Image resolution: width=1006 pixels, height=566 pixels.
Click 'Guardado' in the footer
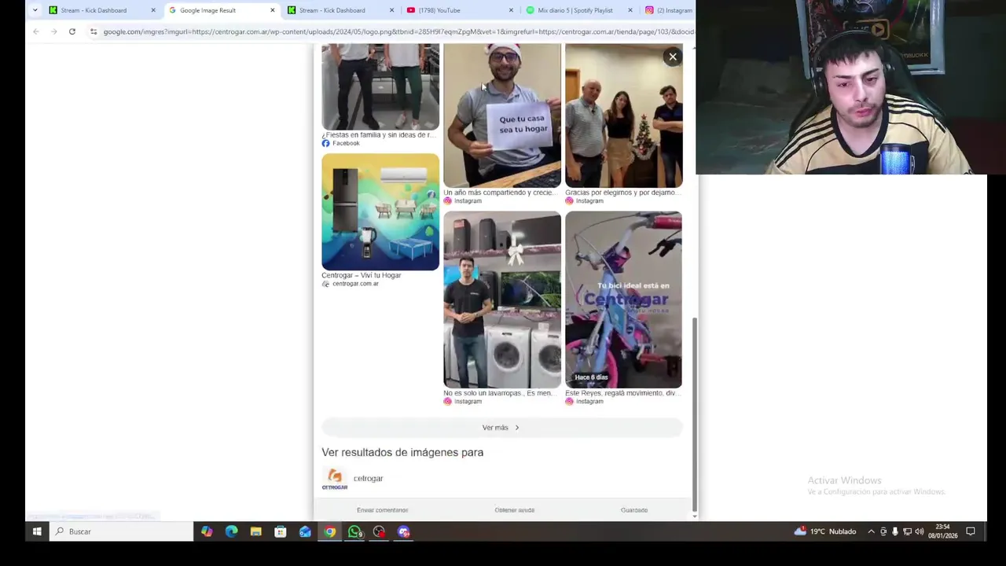click(634, 510)
